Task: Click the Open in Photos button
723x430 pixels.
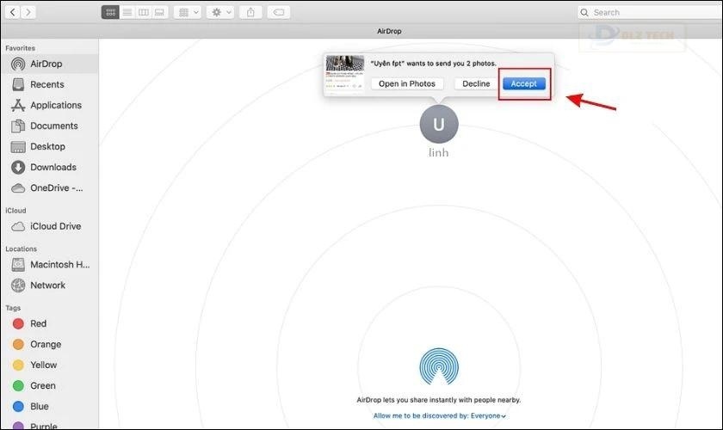Action: [x=407, y=83]
